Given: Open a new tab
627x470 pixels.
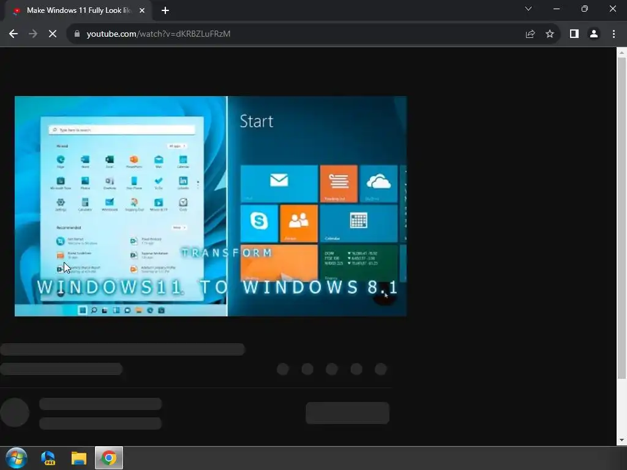Looking at the screenshot, I should [165, 10].
